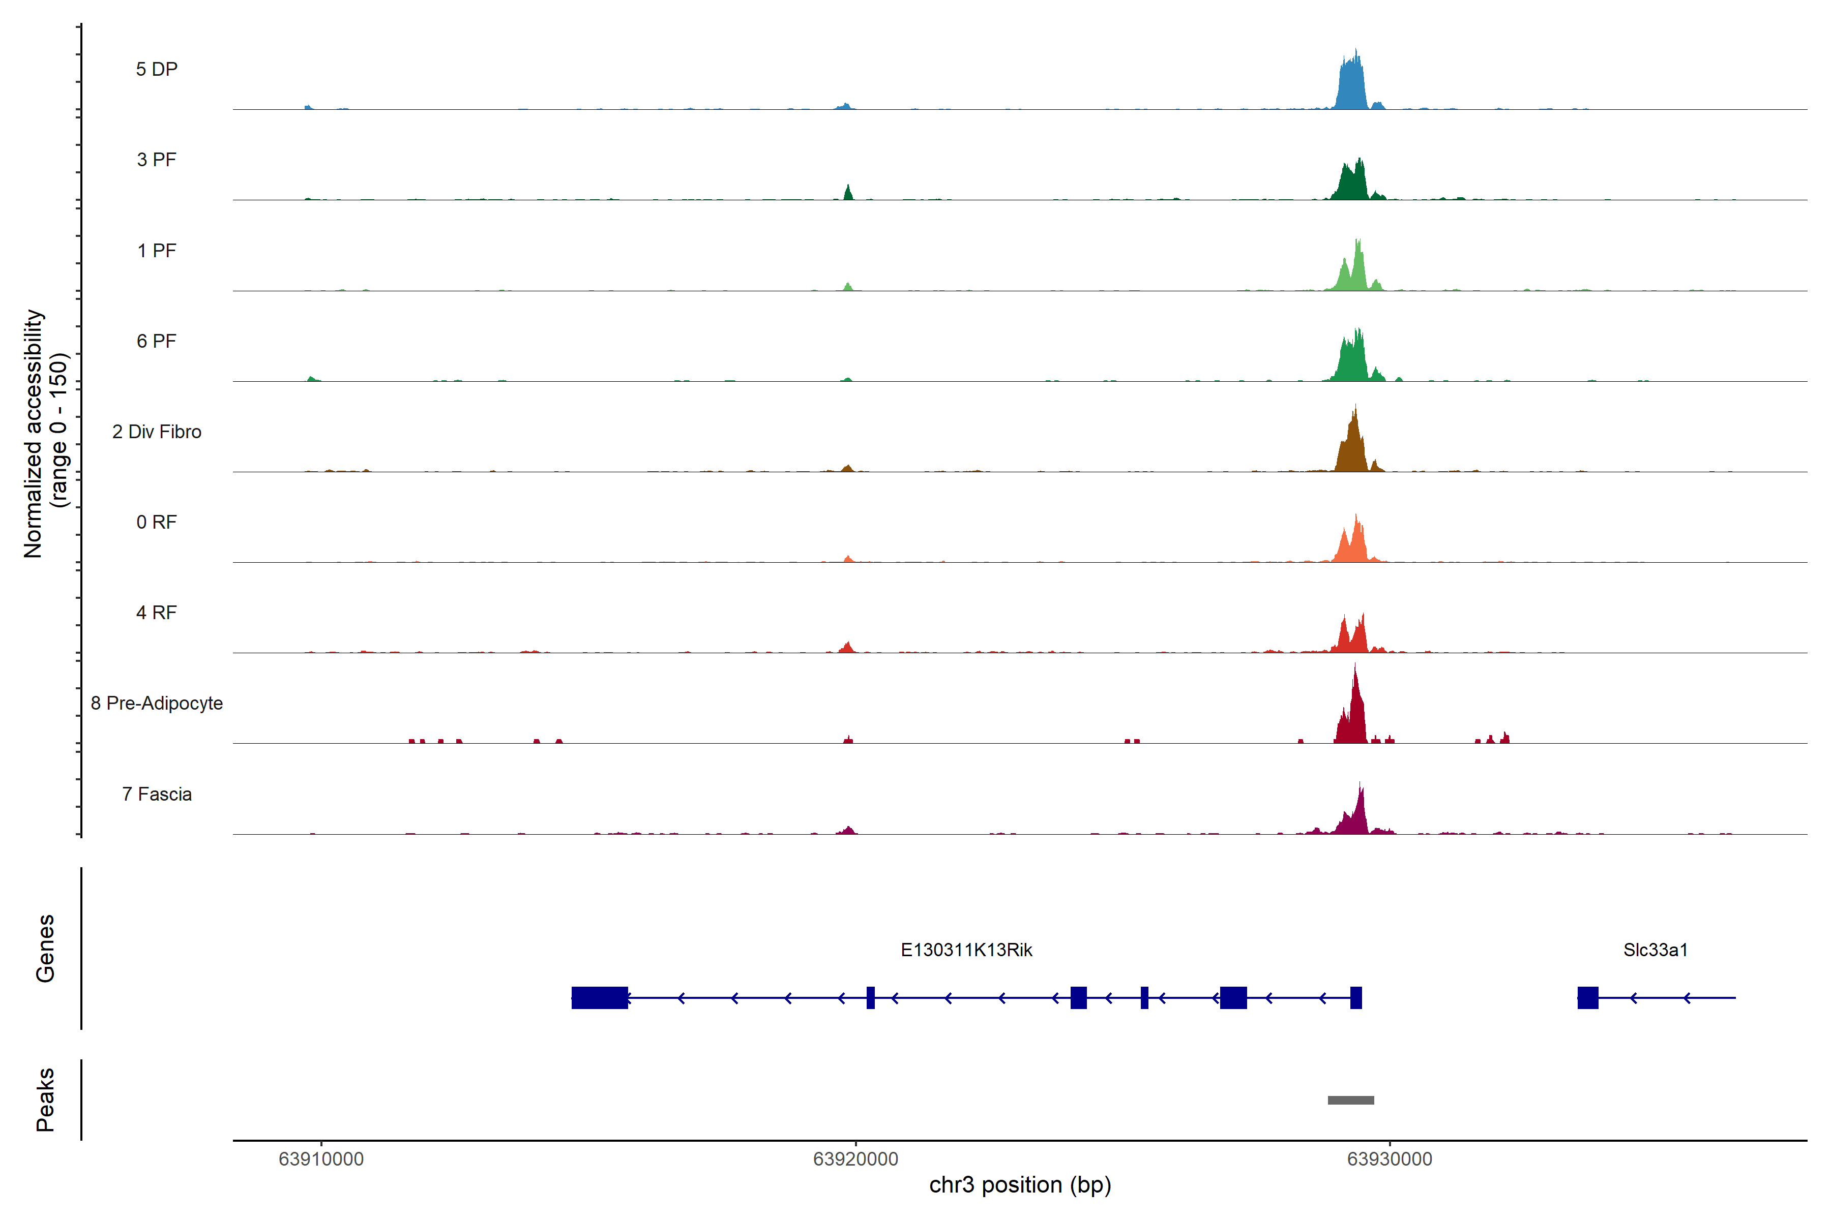Screen dimensions: 1831x1220
Task: Click the Slc33a1 exon block
Action: (1587, 997)
